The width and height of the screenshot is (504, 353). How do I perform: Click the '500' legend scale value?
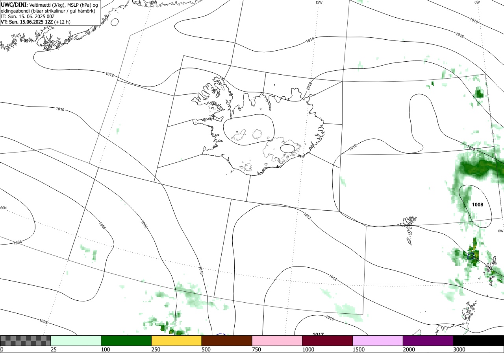point(206,349)
